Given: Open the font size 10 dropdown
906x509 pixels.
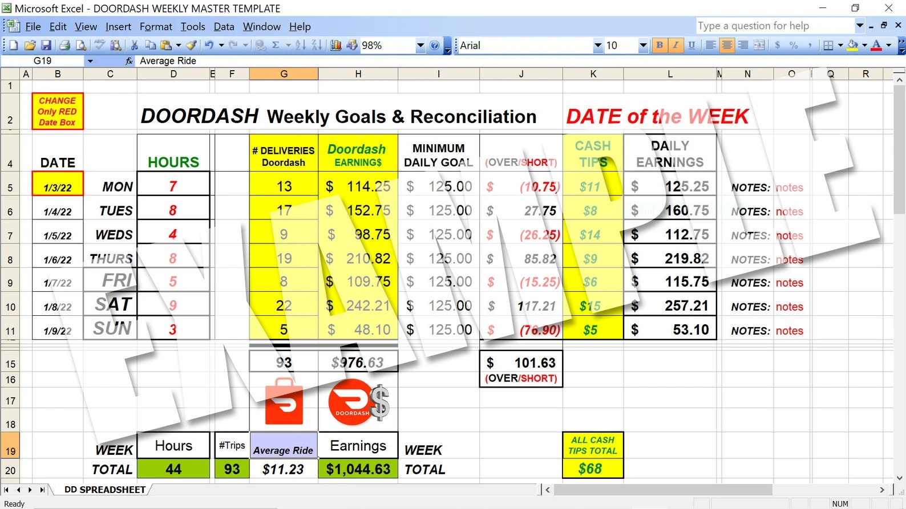Looking at the screenshot, I should point(643,45).
